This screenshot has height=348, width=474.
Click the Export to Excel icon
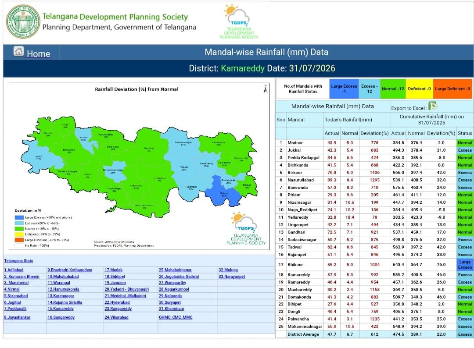pos(433,106)
